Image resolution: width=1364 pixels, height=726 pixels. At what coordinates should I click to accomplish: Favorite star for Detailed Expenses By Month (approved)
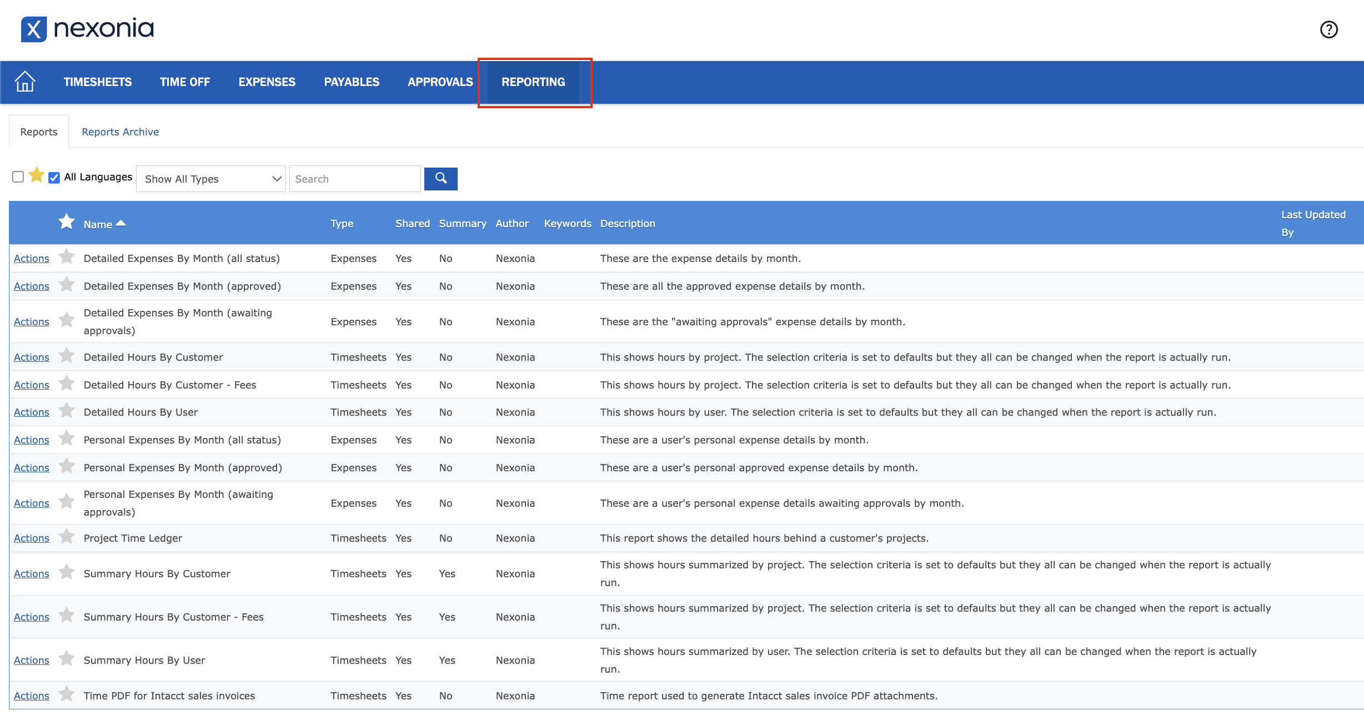click(67, 285)
